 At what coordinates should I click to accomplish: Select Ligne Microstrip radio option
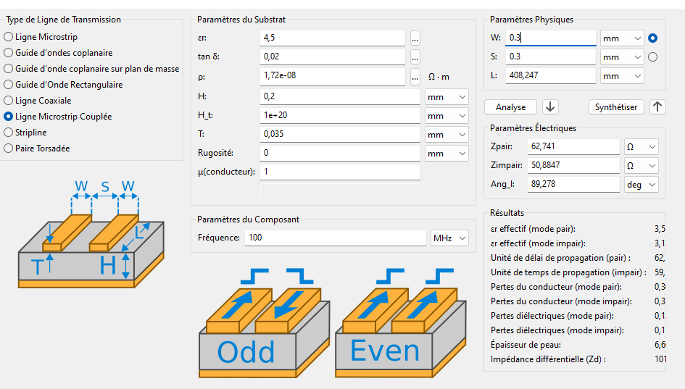9,37
